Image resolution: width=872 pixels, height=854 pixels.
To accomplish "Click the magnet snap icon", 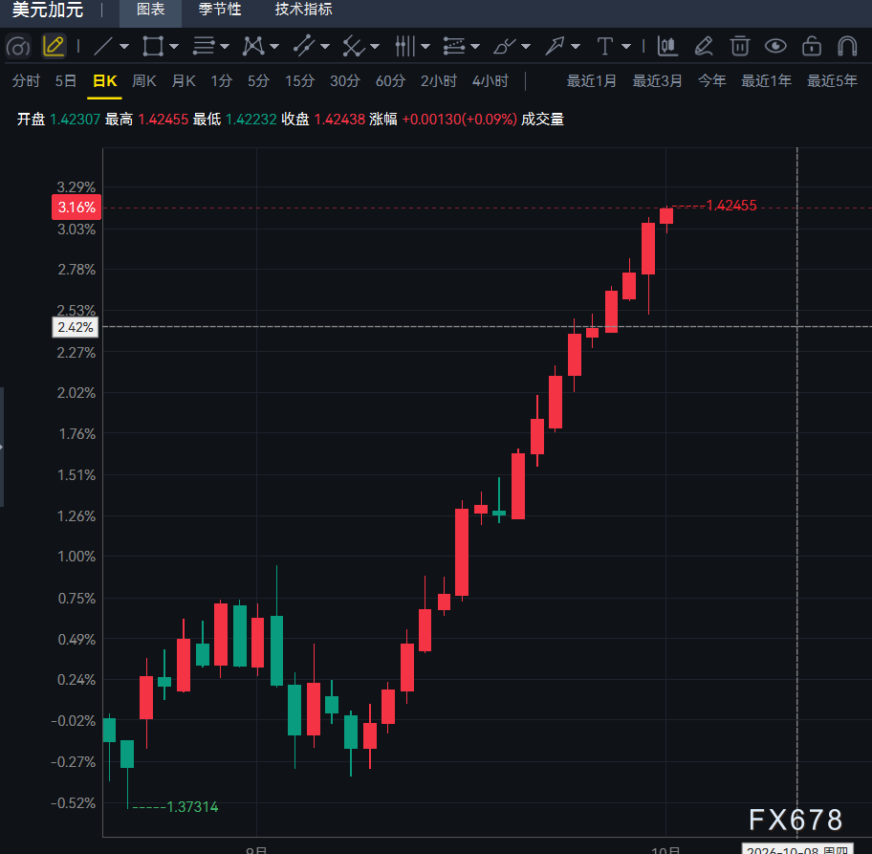I will pyautogui.click(x=847, y=46).
